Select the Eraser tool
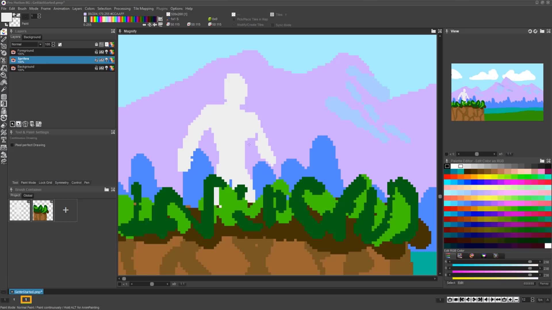This screenshot has height=310, width=552. coord(4,125)
